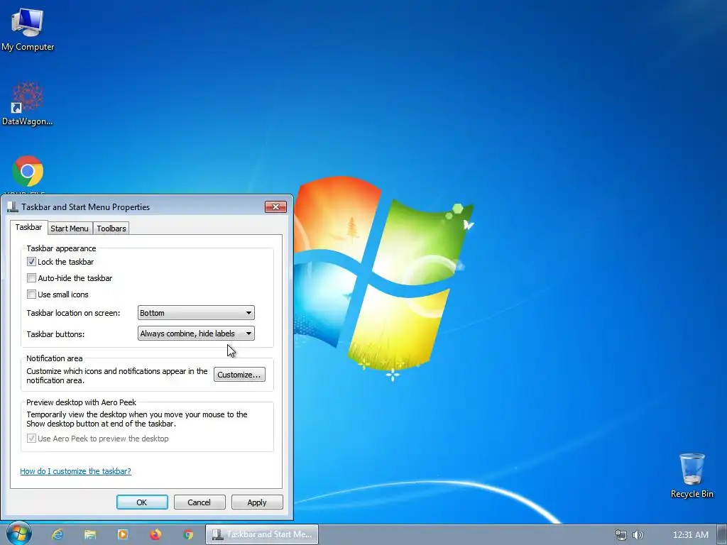Switch to the Toolbars tab
The image size is (727, 545).
[111, 229]
